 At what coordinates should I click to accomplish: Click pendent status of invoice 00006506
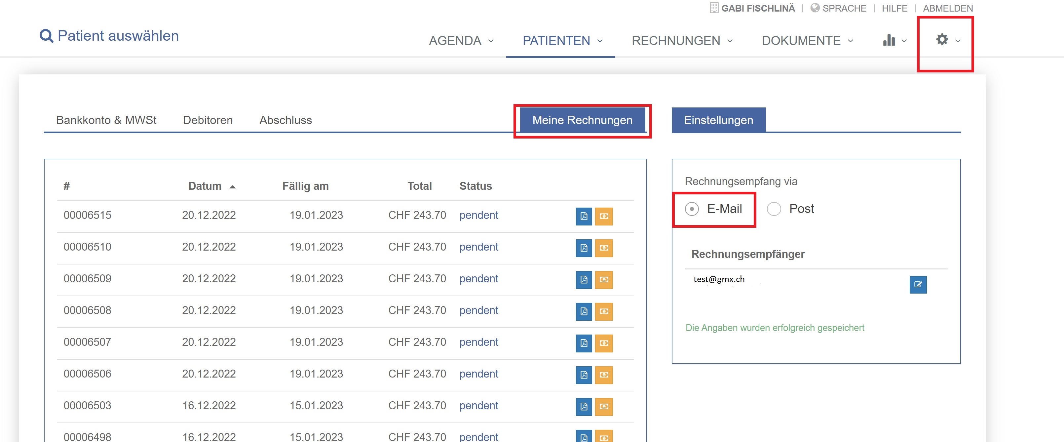pos(479,374)
